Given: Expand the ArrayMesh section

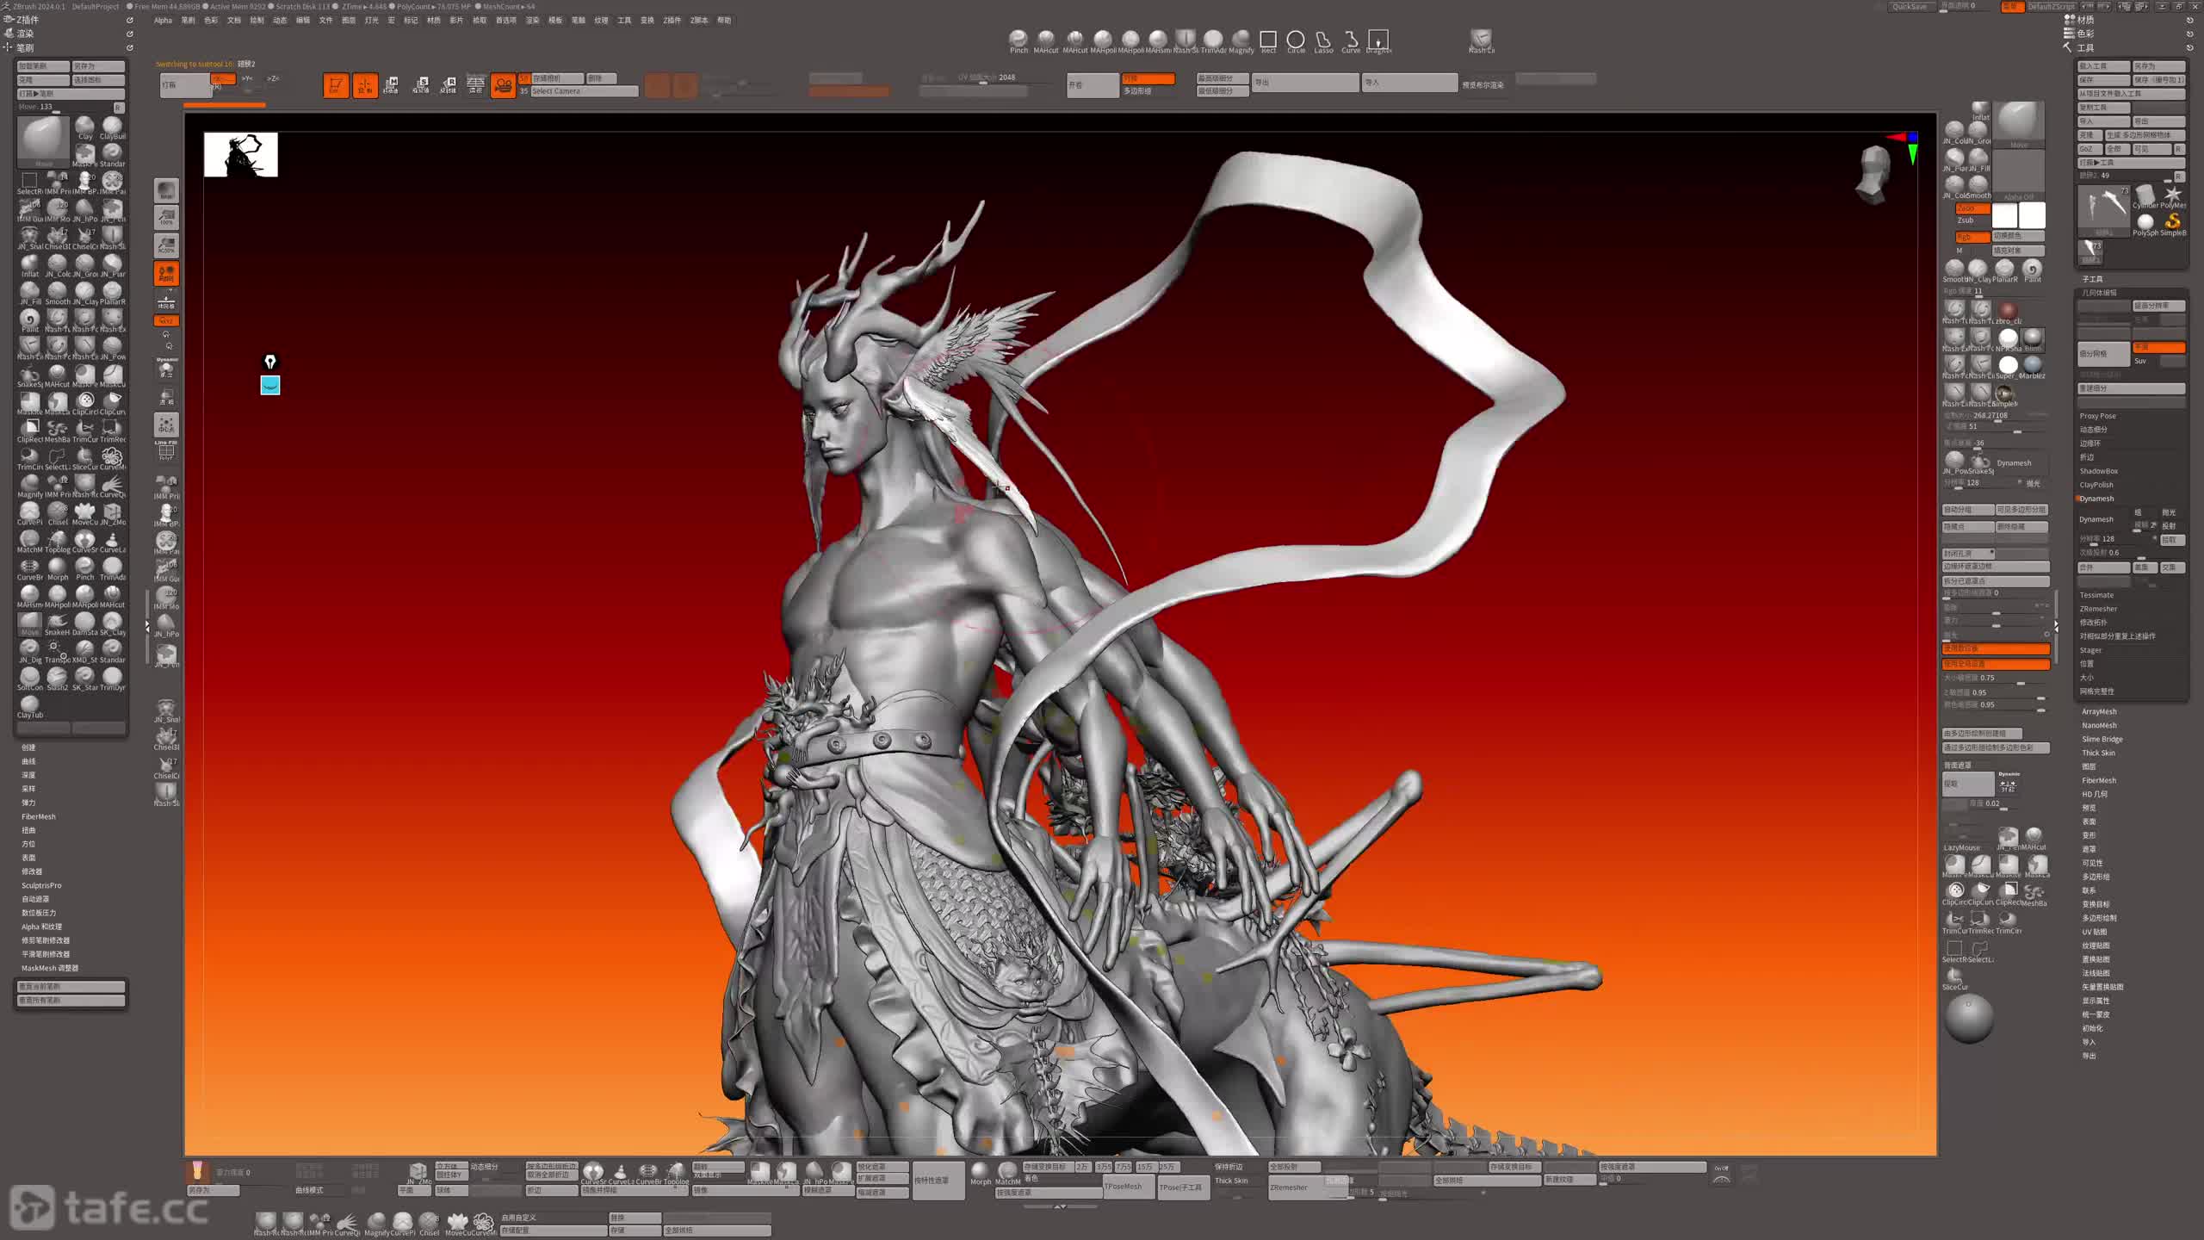Looking at the screenshot, I should (2099, 711).
